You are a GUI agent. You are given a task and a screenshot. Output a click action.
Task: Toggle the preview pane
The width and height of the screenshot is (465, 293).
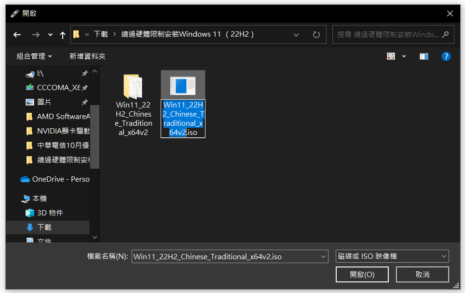pos(424,56)
